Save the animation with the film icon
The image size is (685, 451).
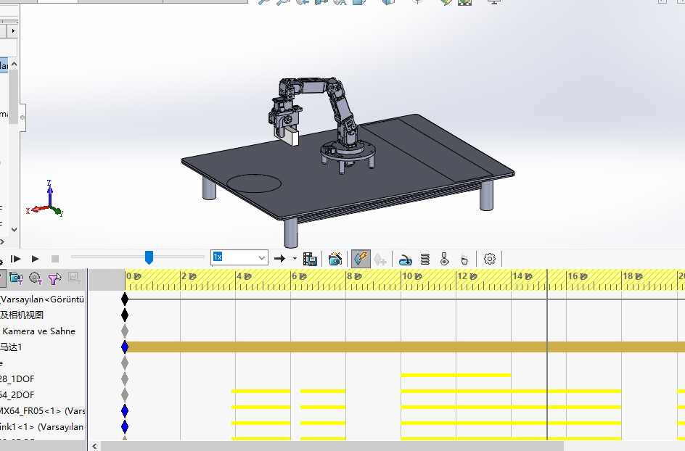tap(310, 259)
